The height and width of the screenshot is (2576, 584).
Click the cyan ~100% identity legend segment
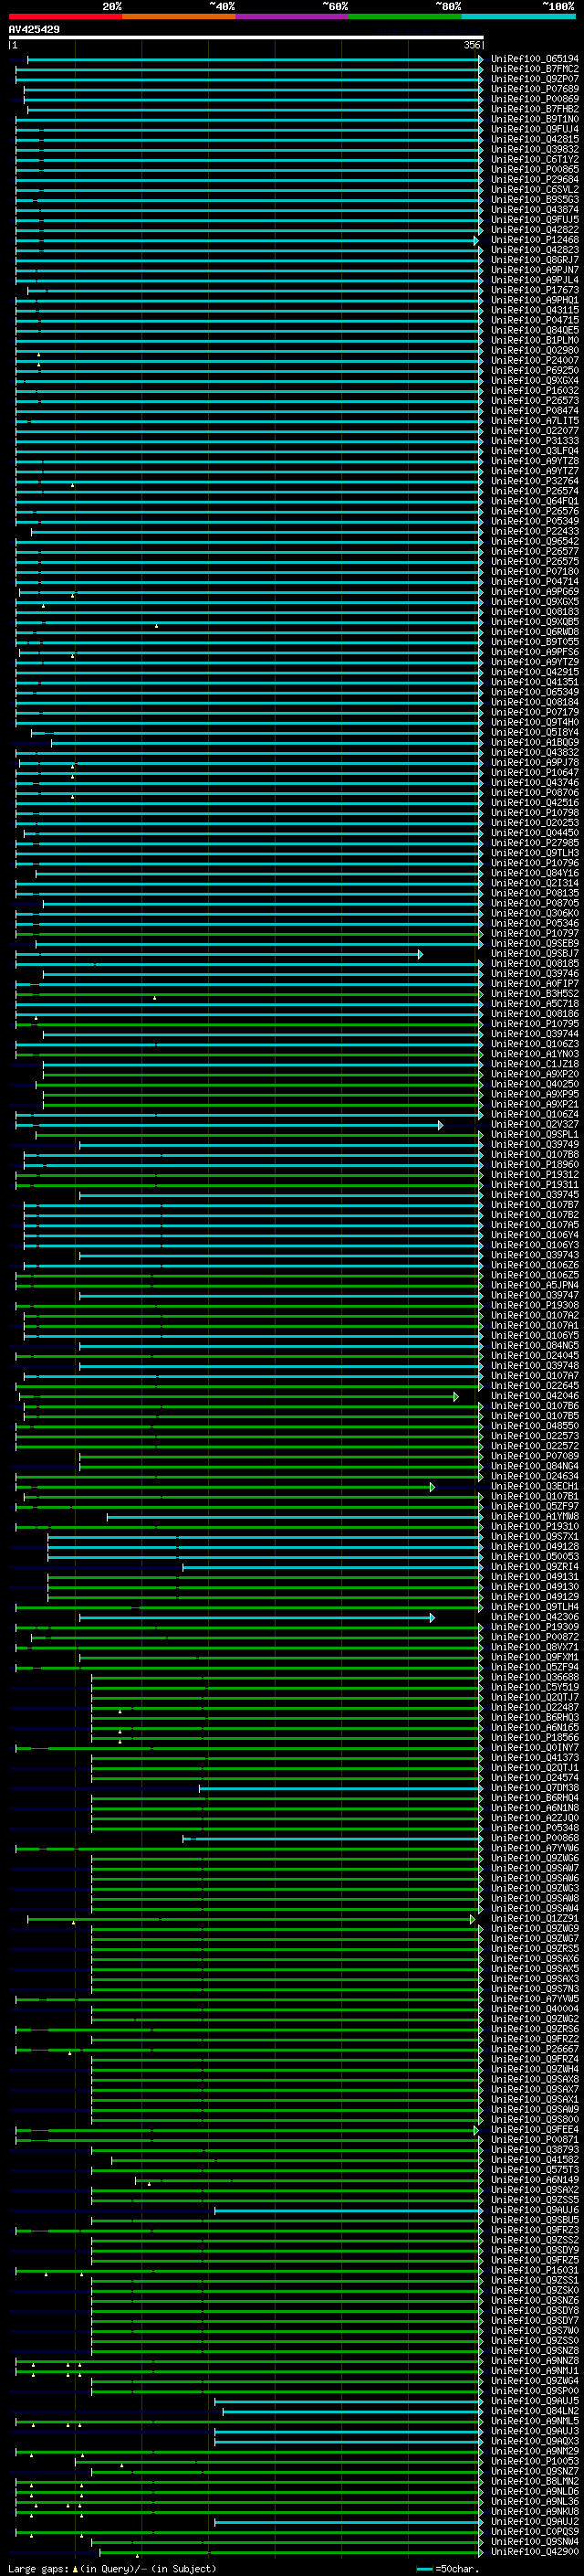[x=519, y=17]
